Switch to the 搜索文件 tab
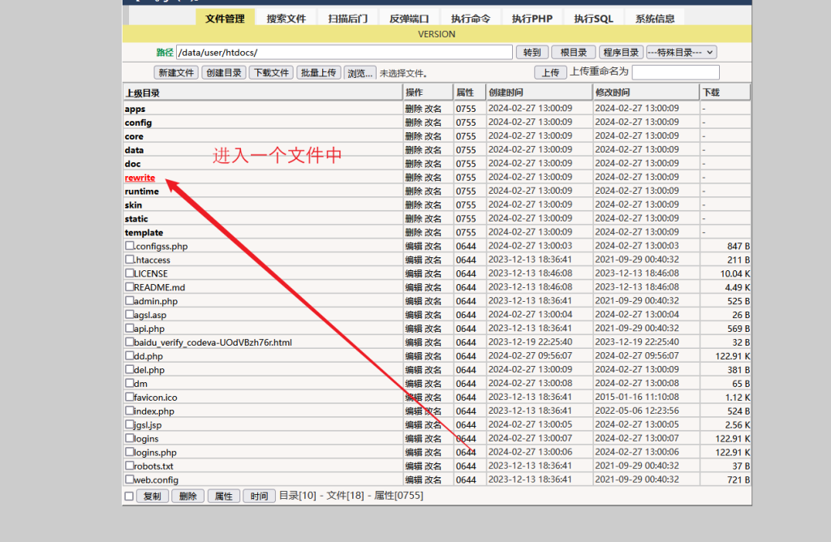Screen dimensions: 831x542 click(286, 19)
